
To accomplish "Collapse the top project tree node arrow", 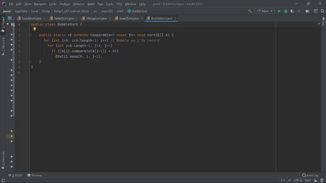I will (x=8, y=24).
